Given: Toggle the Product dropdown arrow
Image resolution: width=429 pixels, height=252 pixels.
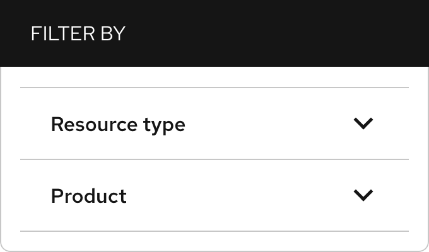Looking at the screenshot, I should pyautogui.click(x=363, y=195).
